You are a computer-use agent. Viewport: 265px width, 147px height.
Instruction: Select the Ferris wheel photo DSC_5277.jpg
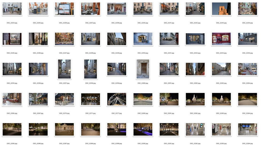coord(117,99)
